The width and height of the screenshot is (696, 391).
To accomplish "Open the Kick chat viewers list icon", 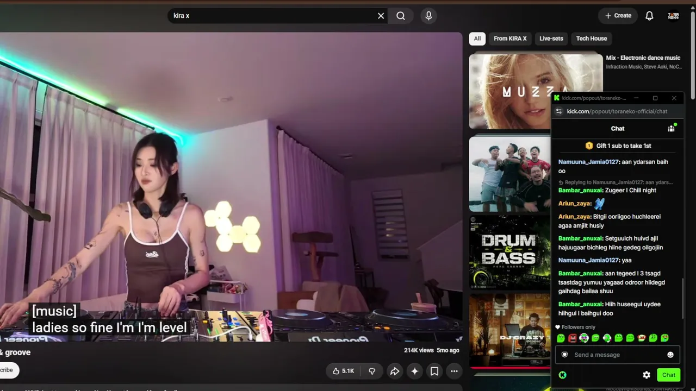I will click(672, 128).
